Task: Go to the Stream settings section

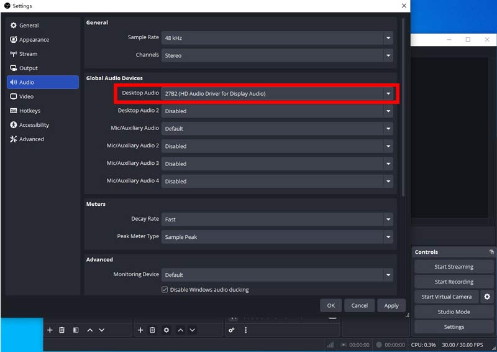Action: [28, 54]
